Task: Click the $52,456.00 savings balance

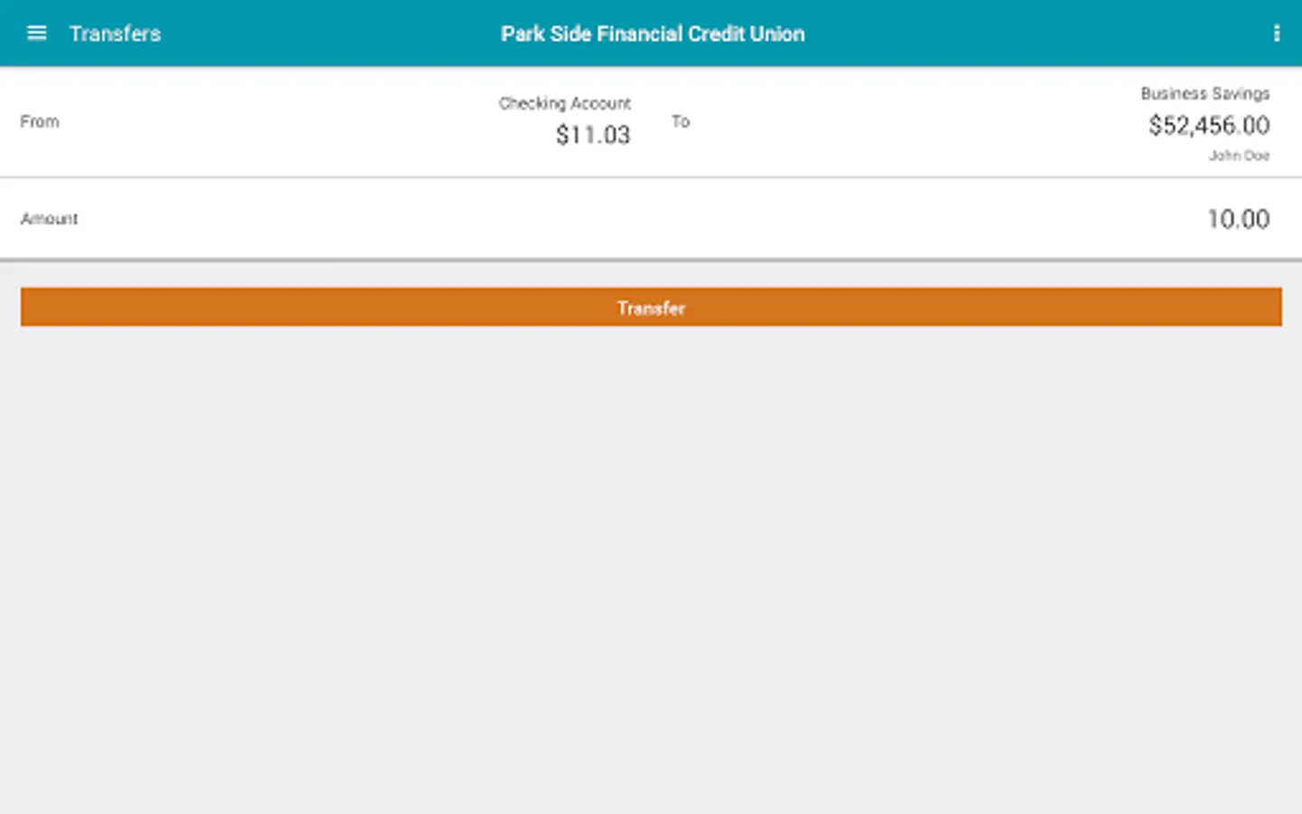Action: (1209, 126)
